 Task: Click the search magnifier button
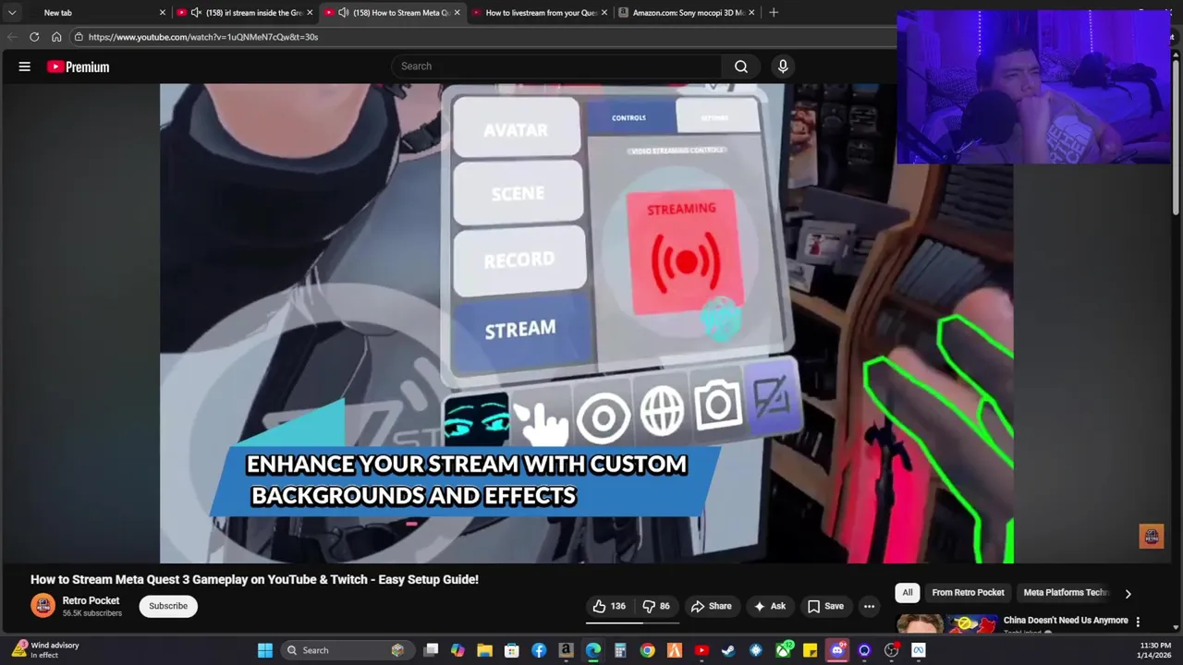point(741,66)
